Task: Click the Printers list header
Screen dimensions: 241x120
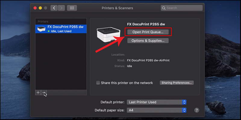Action: [43, 22]
